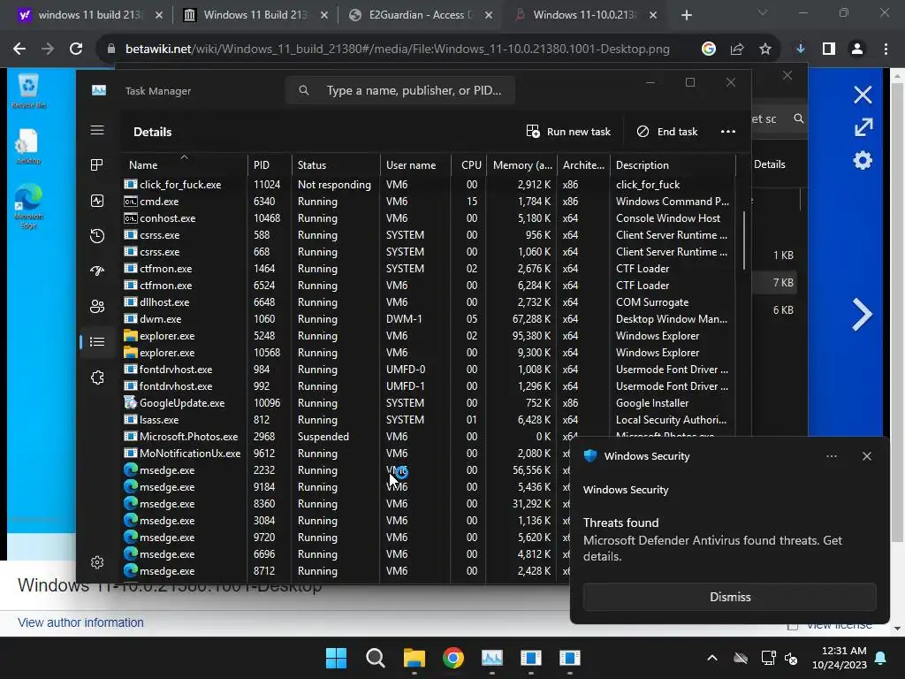
Task: Open Chrome downloads icon
Action: (801, 50)
